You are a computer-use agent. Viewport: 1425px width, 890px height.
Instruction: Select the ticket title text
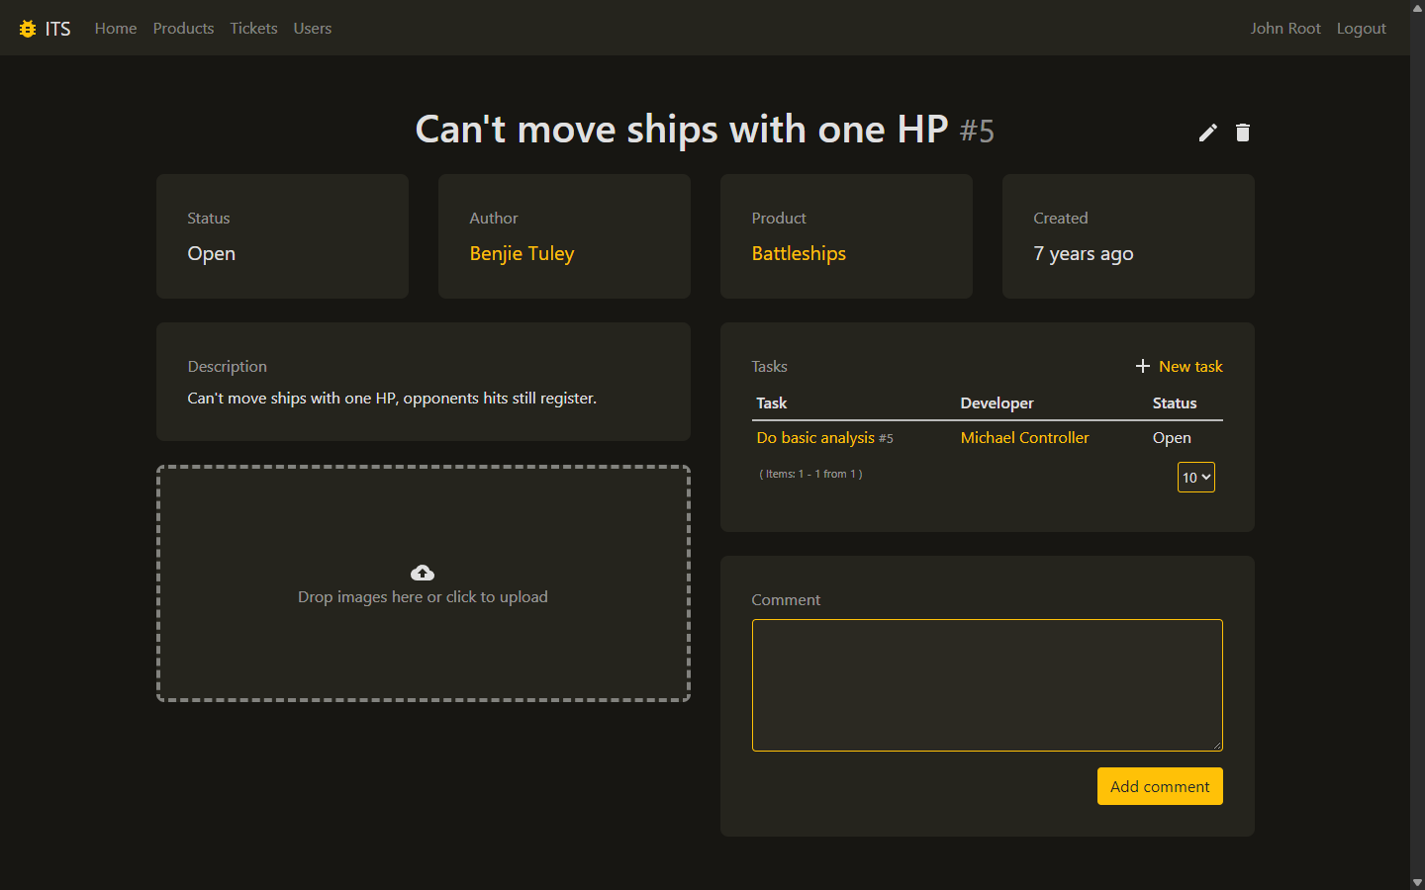[682, 130]
